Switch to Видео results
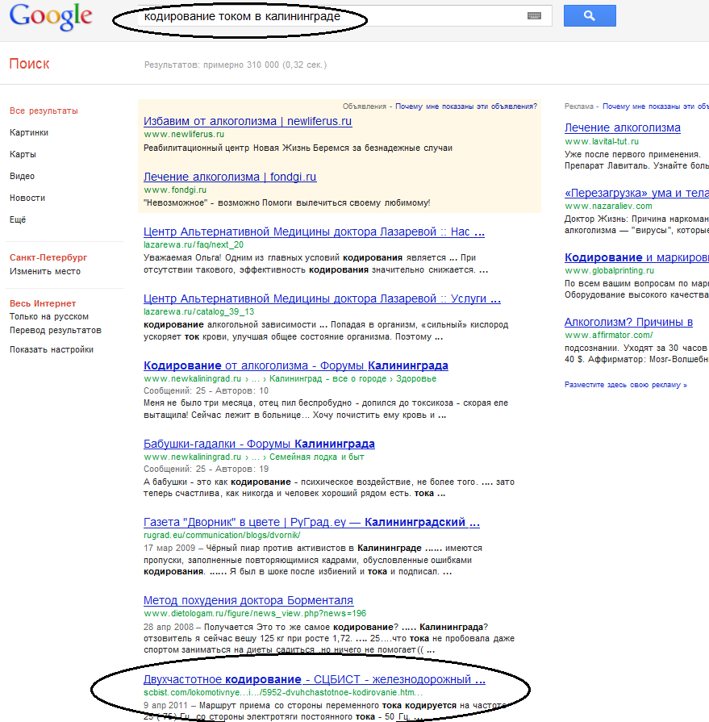The height and width of the screenshot is (722, 709). point(22,176)
